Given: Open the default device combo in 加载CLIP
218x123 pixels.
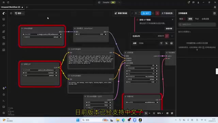Looking at the screenshot, I should point(40,76).
